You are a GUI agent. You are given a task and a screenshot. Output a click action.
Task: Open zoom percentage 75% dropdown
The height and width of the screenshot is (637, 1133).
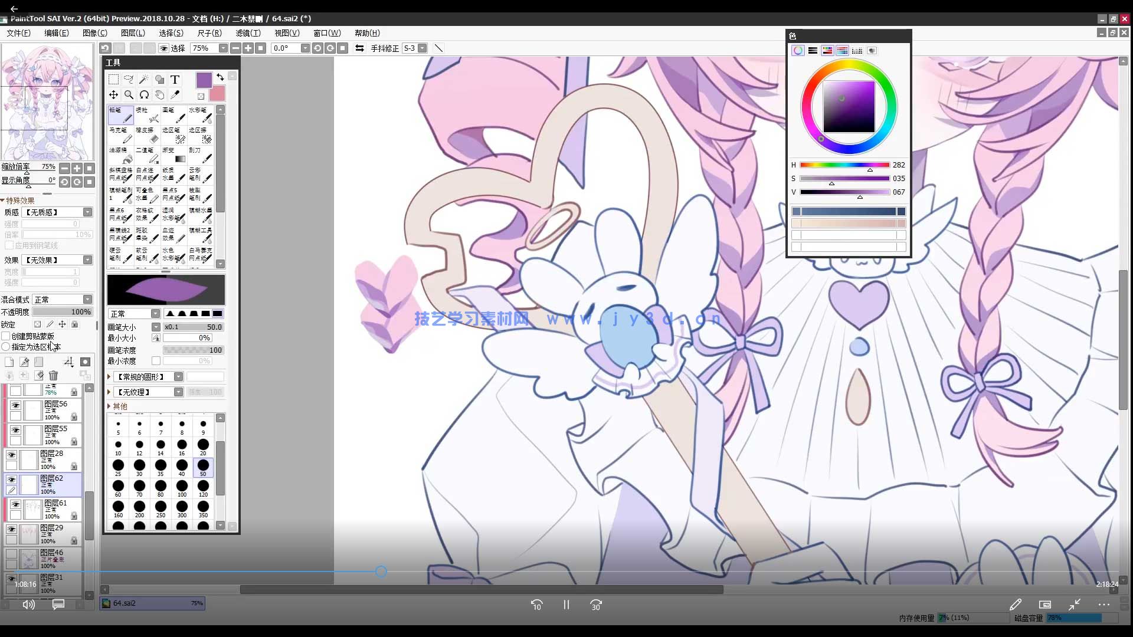point(223,48)
